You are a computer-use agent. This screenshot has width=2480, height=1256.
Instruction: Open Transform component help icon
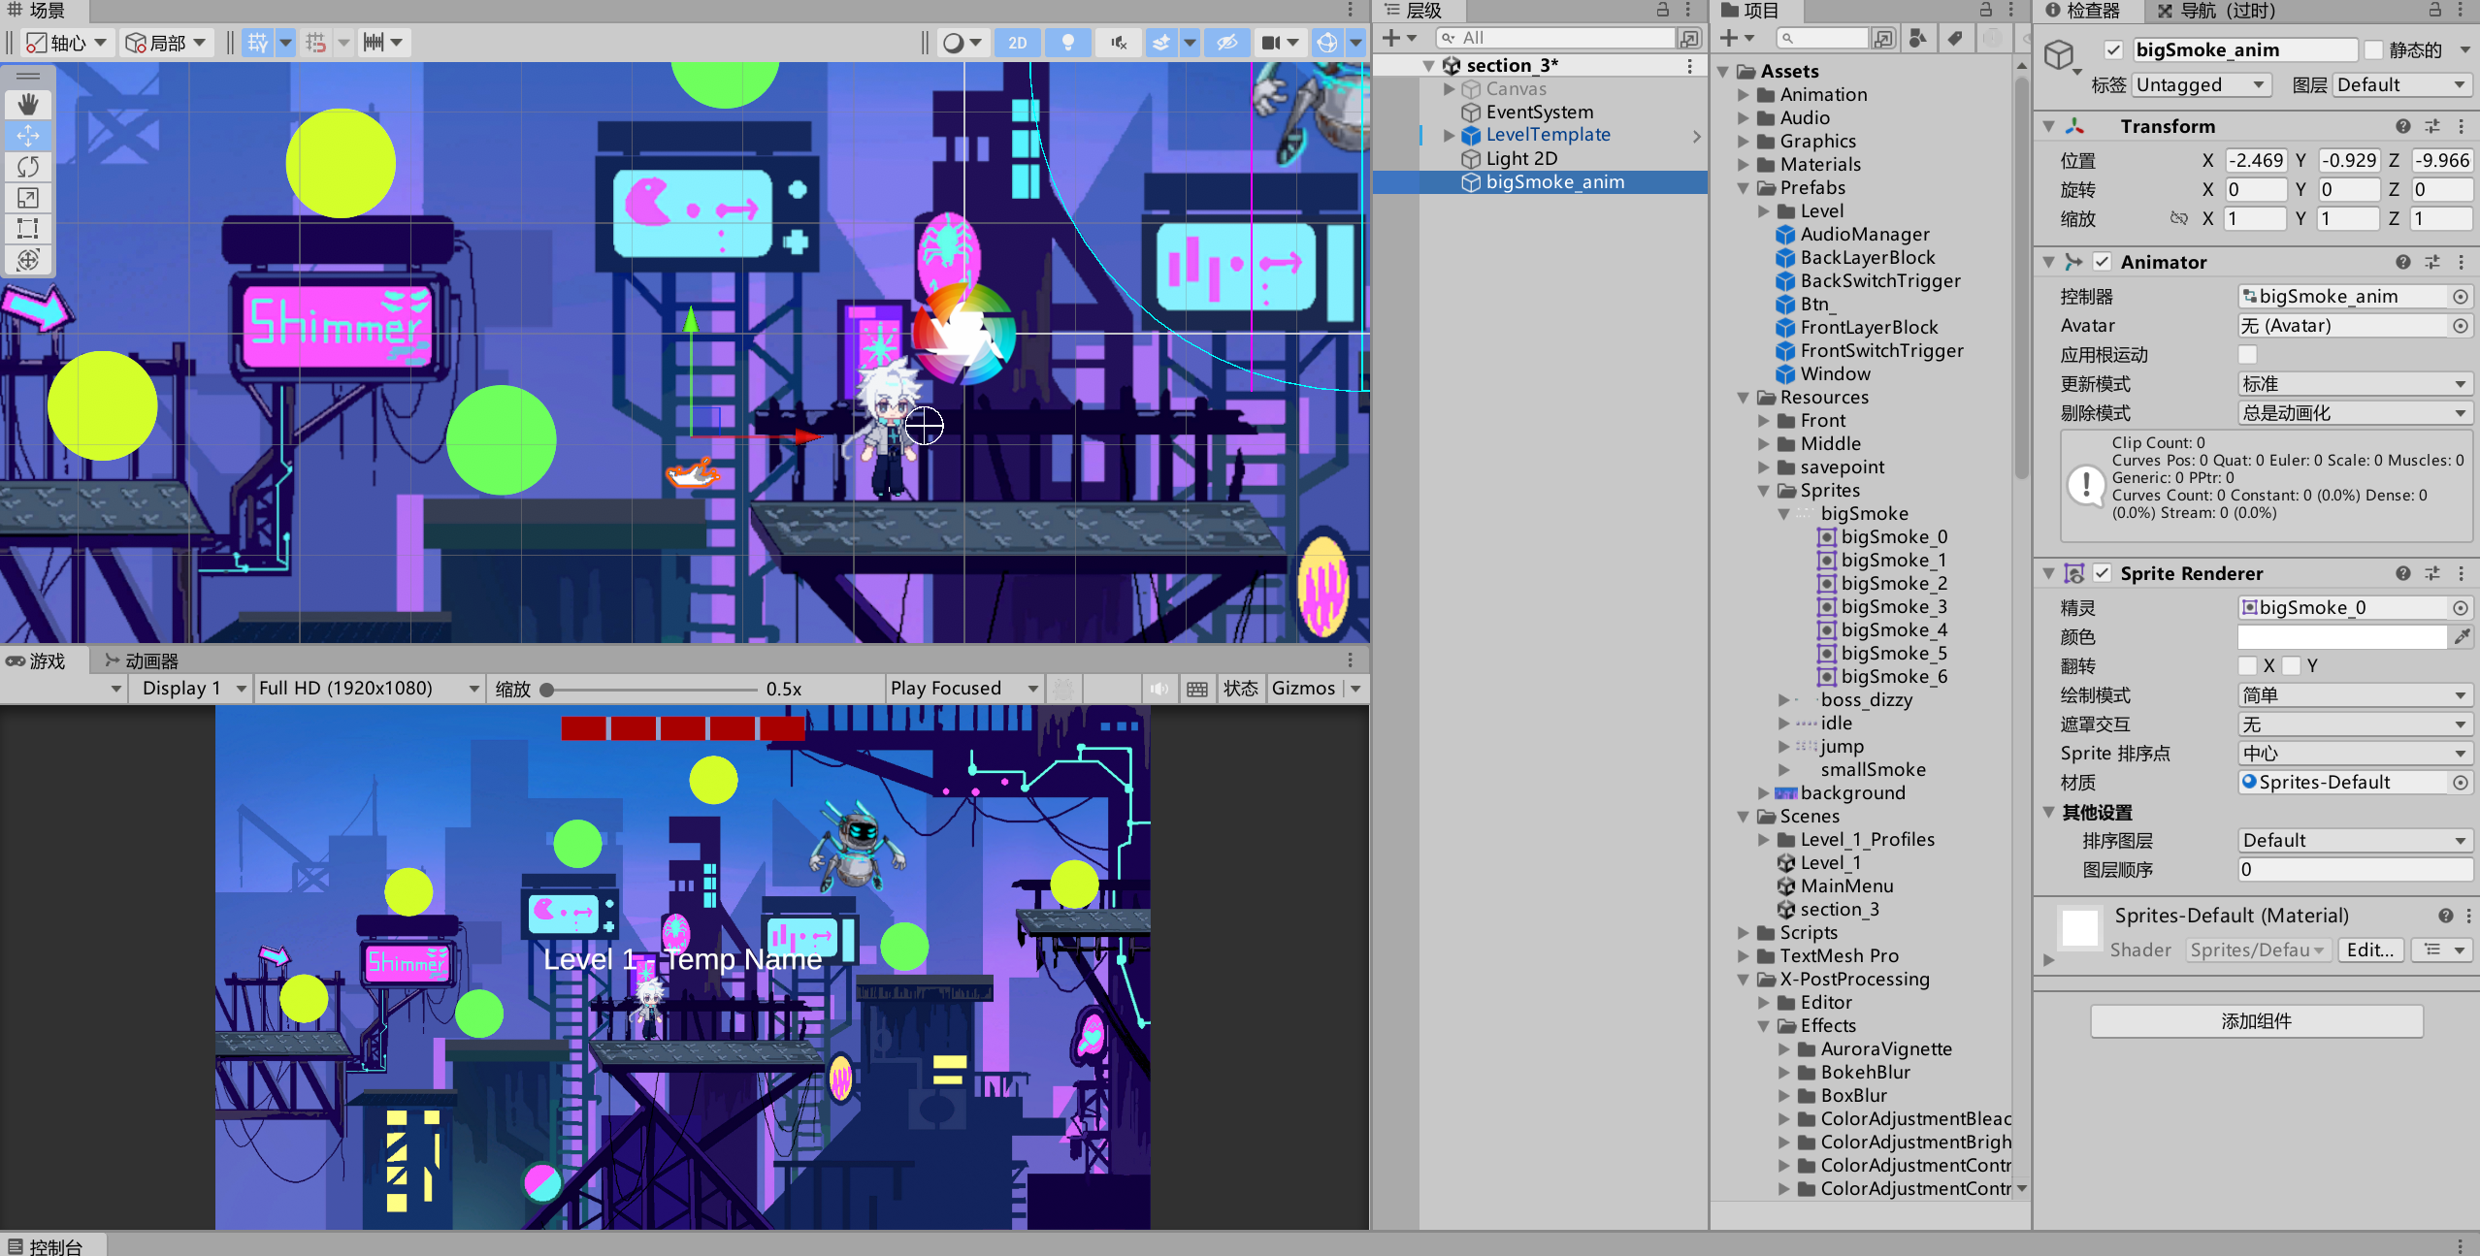pos(2402,126)
